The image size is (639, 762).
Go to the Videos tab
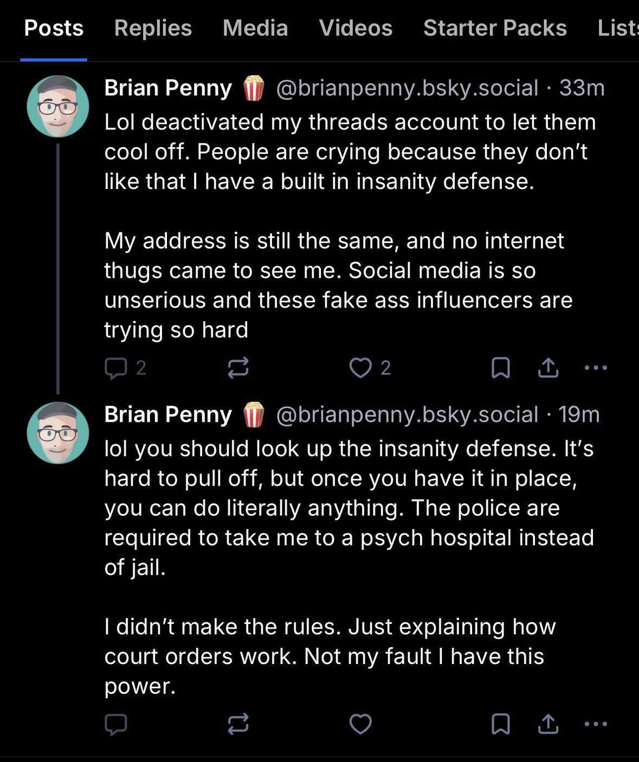tap(356, 28)
